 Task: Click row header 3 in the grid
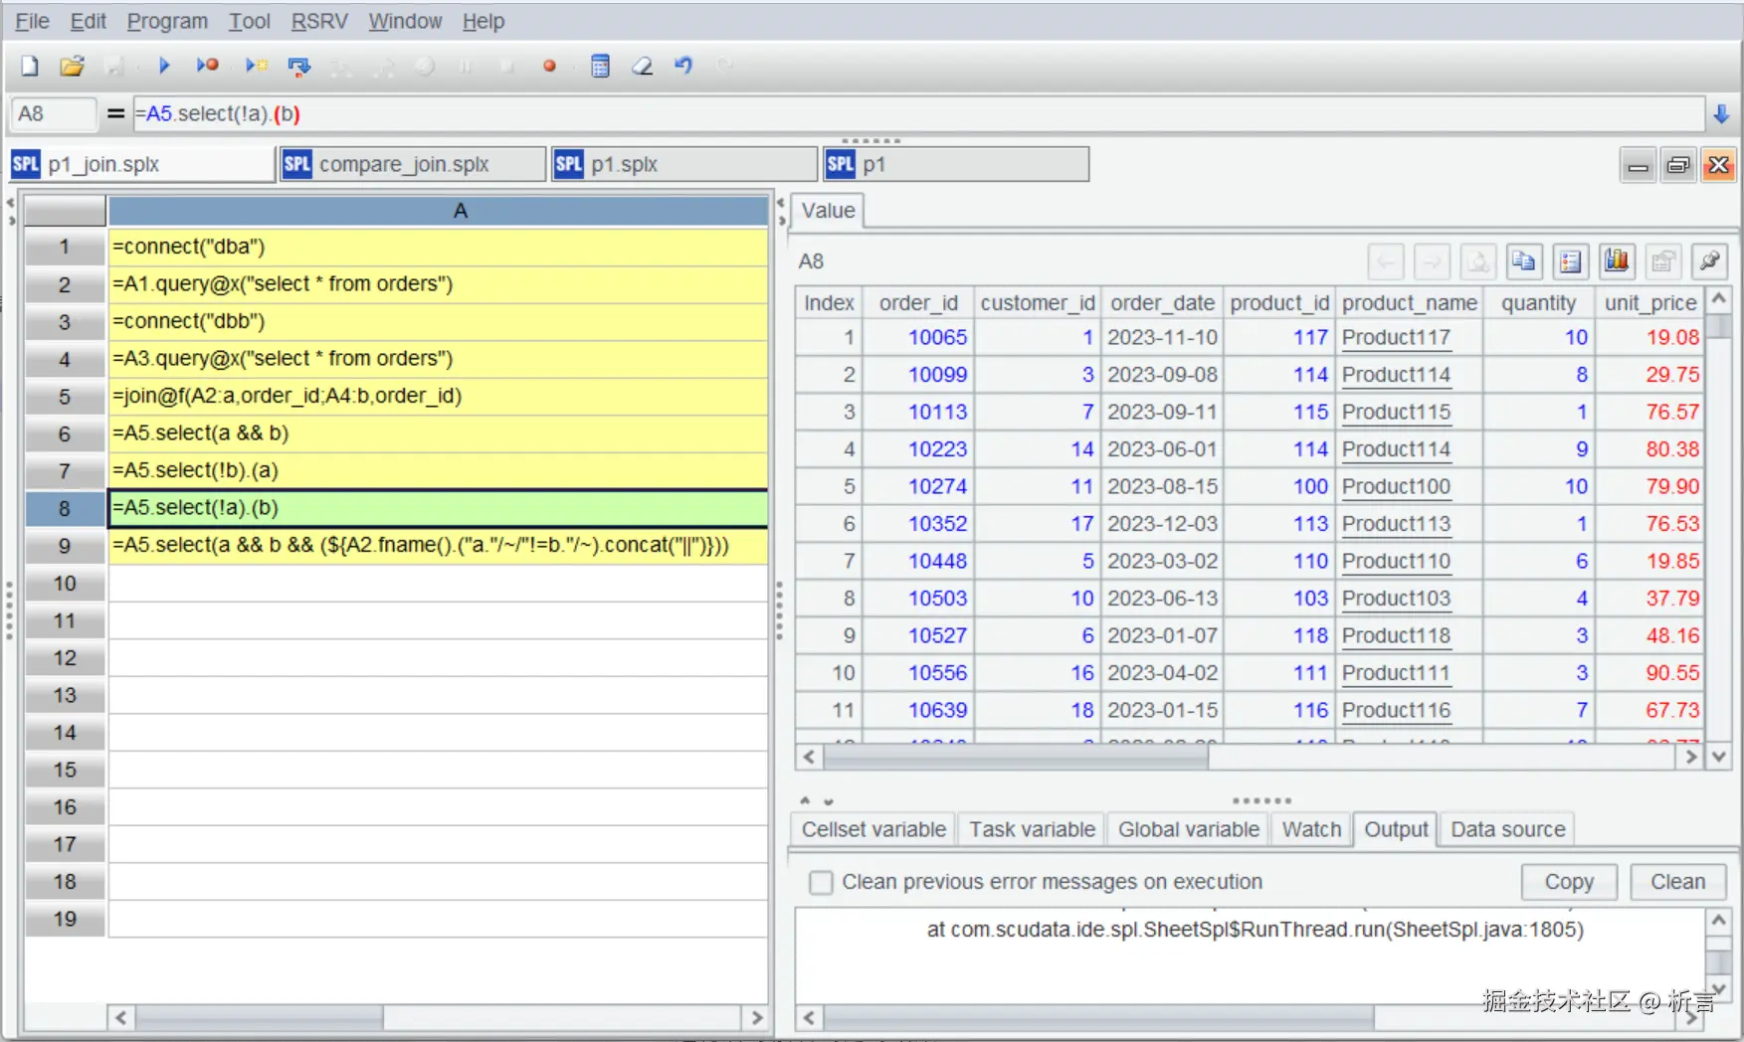(x=65, y=322)
